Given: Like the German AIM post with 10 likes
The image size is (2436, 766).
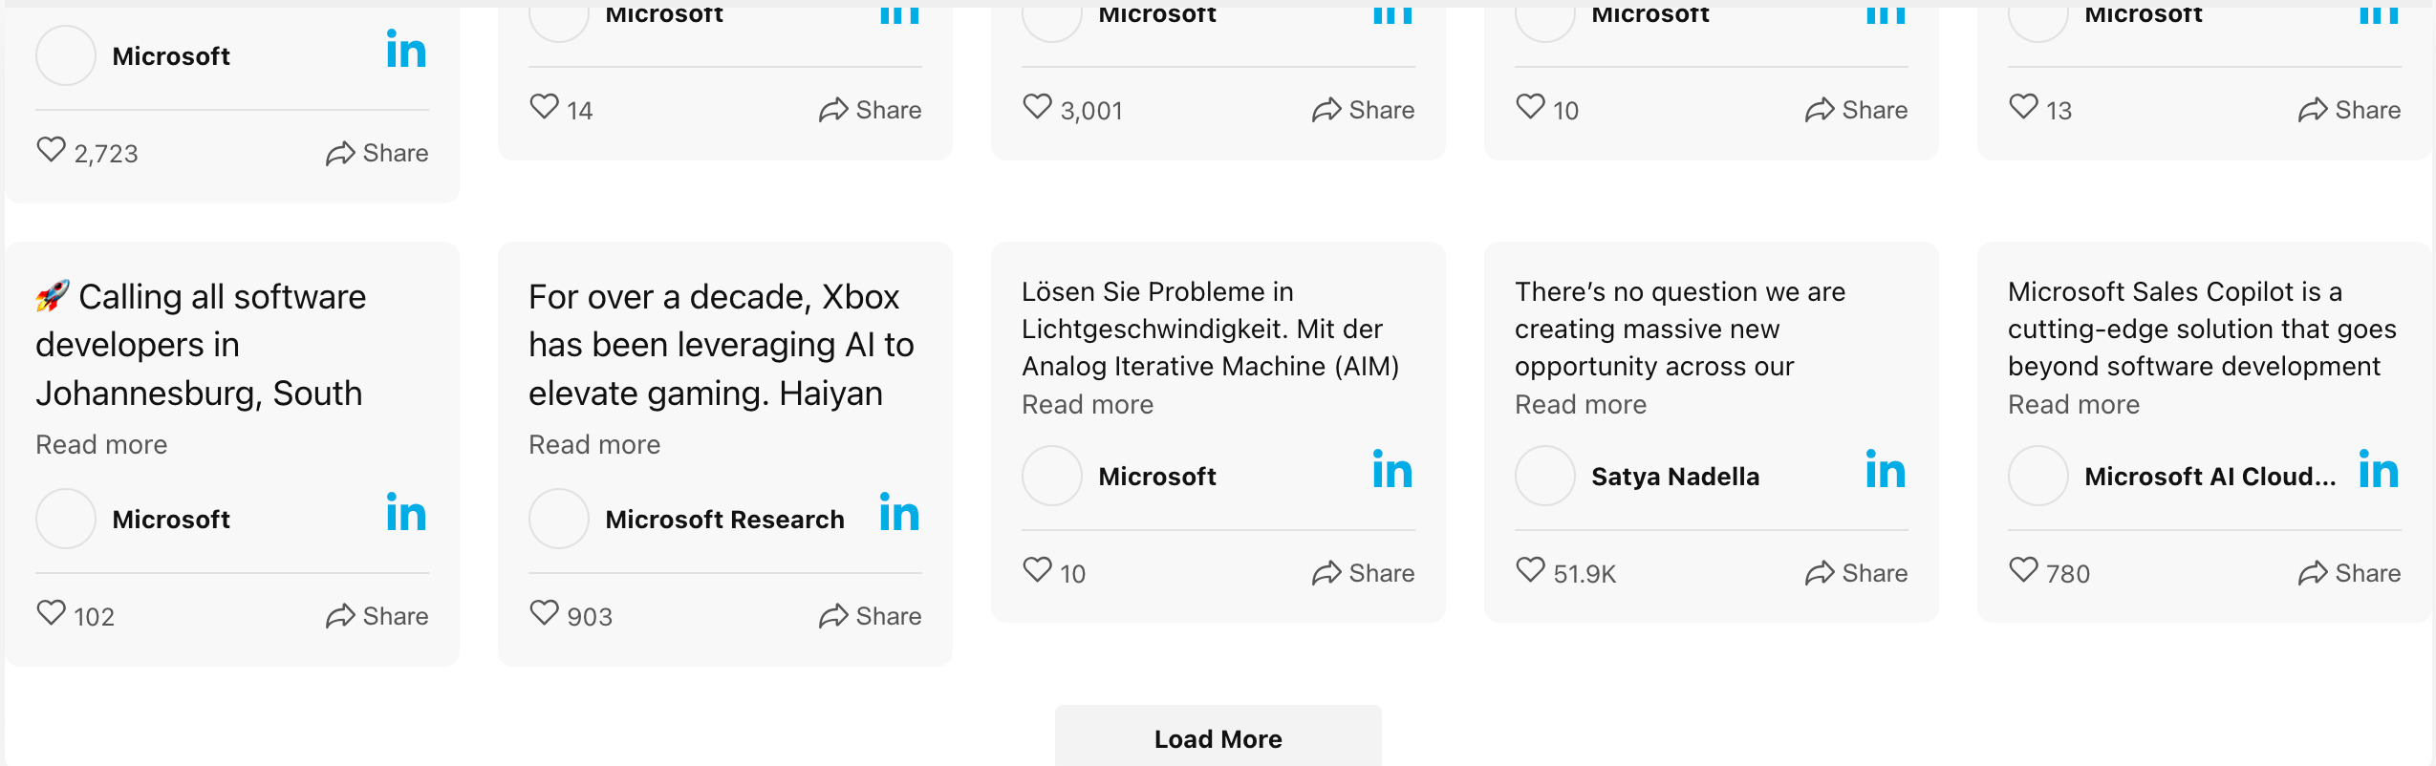Looking at the screenshot, I should tap(1037, 570).
